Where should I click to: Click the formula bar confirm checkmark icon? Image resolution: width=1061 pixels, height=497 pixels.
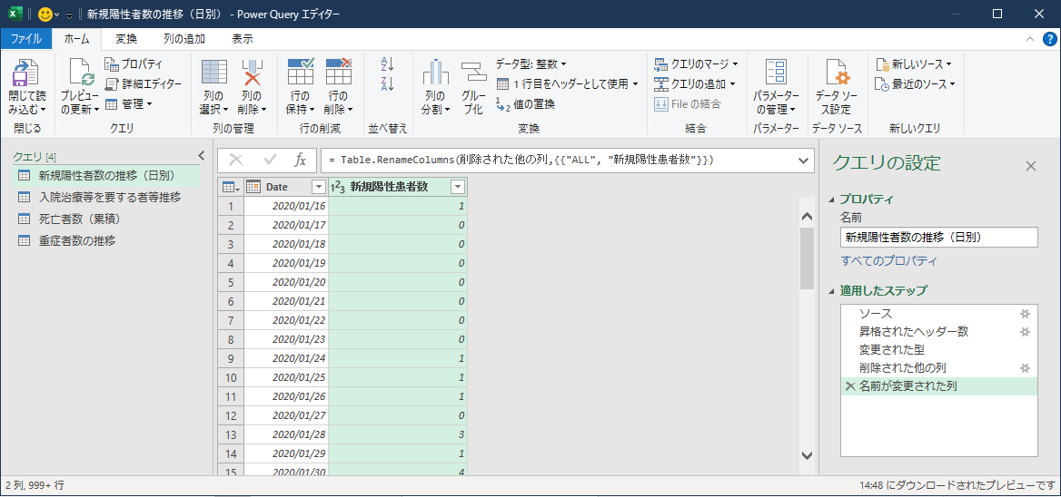[x=270, y=160]
